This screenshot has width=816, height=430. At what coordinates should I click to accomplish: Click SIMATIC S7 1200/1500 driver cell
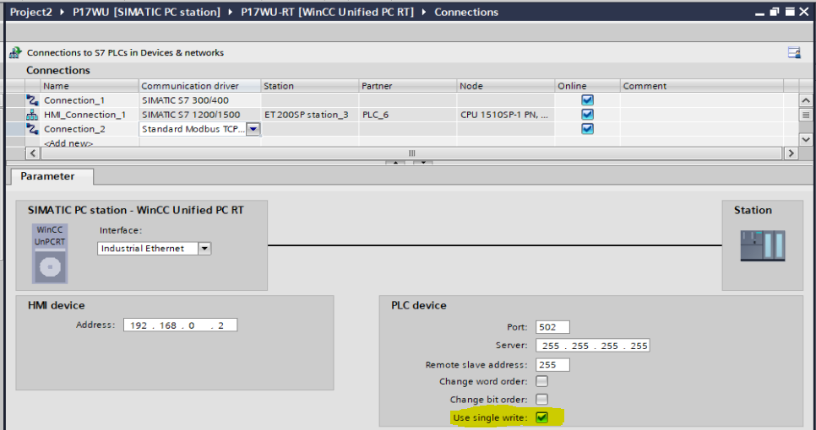[200, 115]
